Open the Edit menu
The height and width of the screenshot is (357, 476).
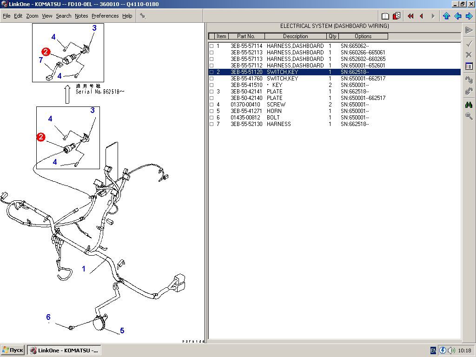(x=18, y=16)
